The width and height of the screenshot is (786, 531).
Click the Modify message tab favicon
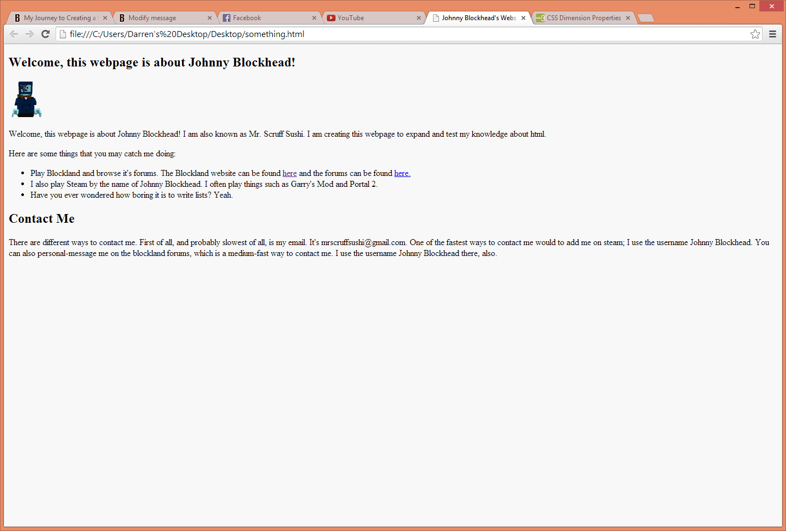(x=122, y=18)
